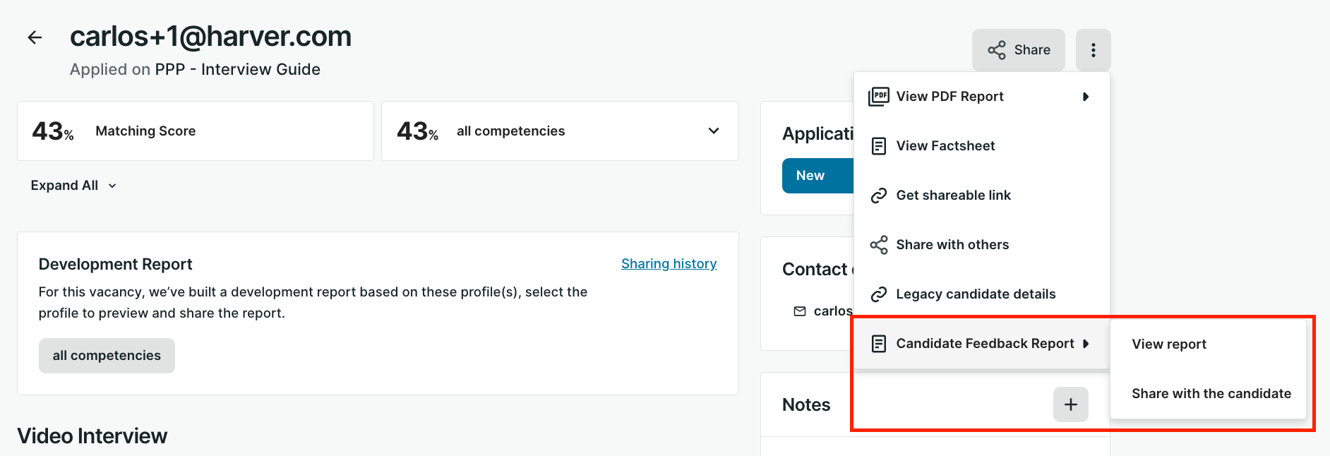Open the three-dot more options menu
This screenshot has height=456, width=1330.
1093,50
